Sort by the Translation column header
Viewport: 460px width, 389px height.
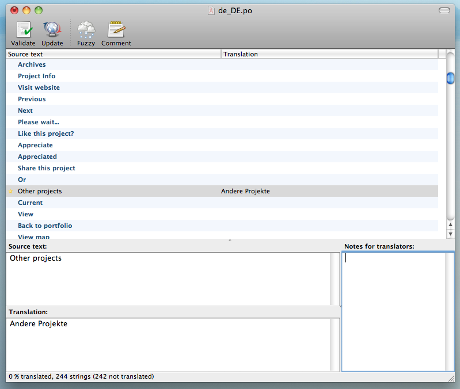(329, 54)
